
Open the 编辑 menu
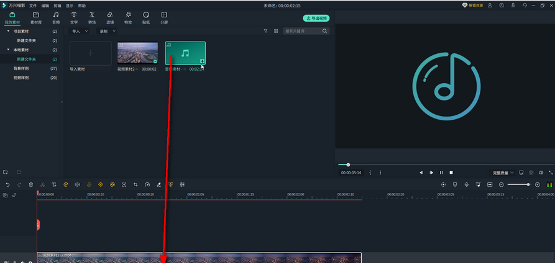[45, 6]
